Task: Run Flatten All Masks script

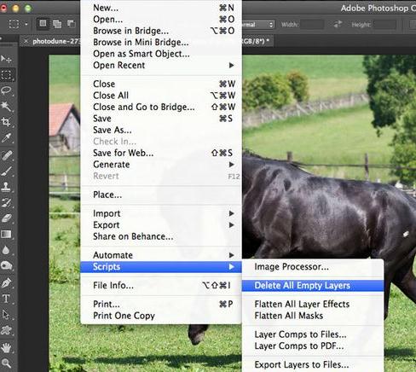Action: [313, 316]
